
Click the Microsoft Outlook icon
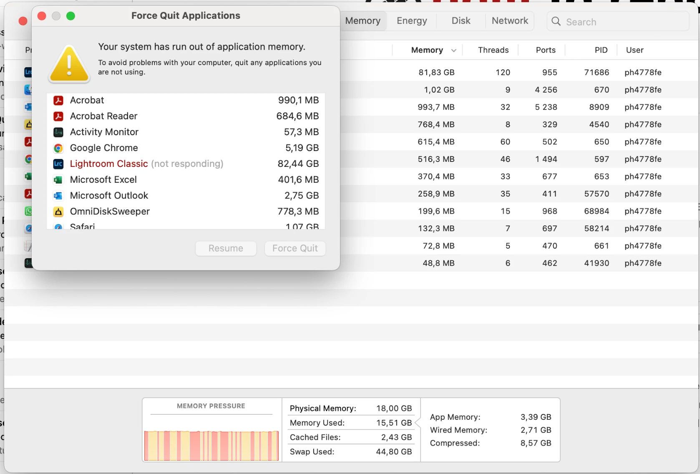pos(58,195)
